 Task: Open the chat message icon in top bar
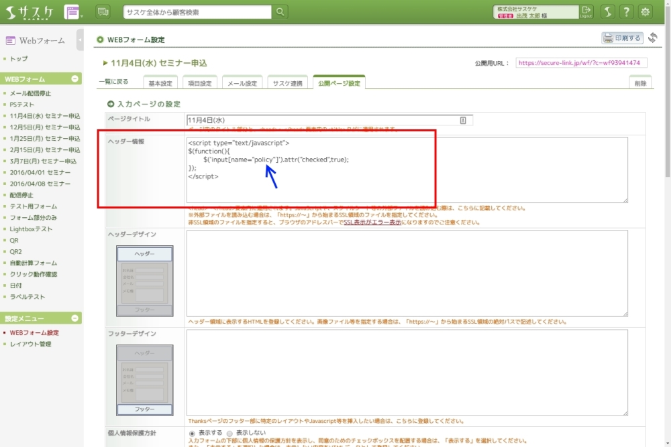tap(103, 11)
